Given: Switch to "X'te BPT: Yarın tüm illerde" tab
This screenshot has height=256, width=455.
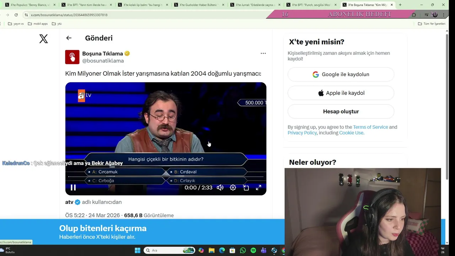Looking at the screenshot, I should tap(87, 5).
